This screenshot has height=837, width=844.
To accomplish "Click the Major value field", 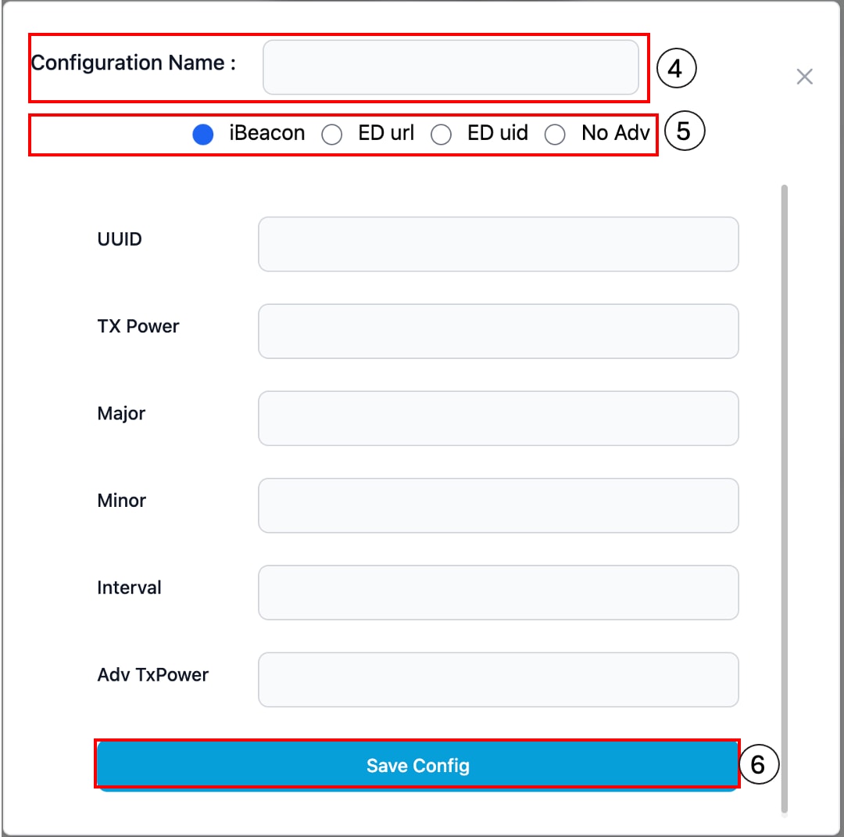I will pyautogui.click(x=498, y=419).
